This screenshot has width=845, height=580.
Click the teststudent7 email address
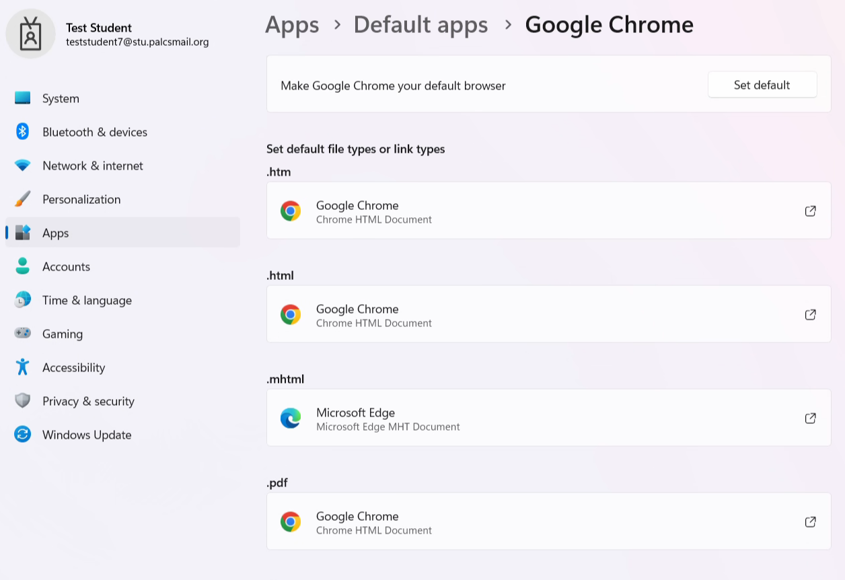coord(137,42)
